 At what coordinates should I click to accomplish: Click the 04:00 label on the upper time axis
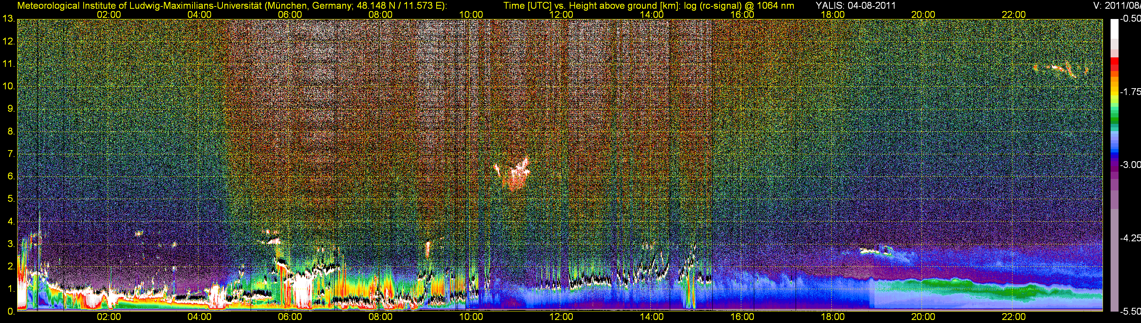[x=199, y=14]
